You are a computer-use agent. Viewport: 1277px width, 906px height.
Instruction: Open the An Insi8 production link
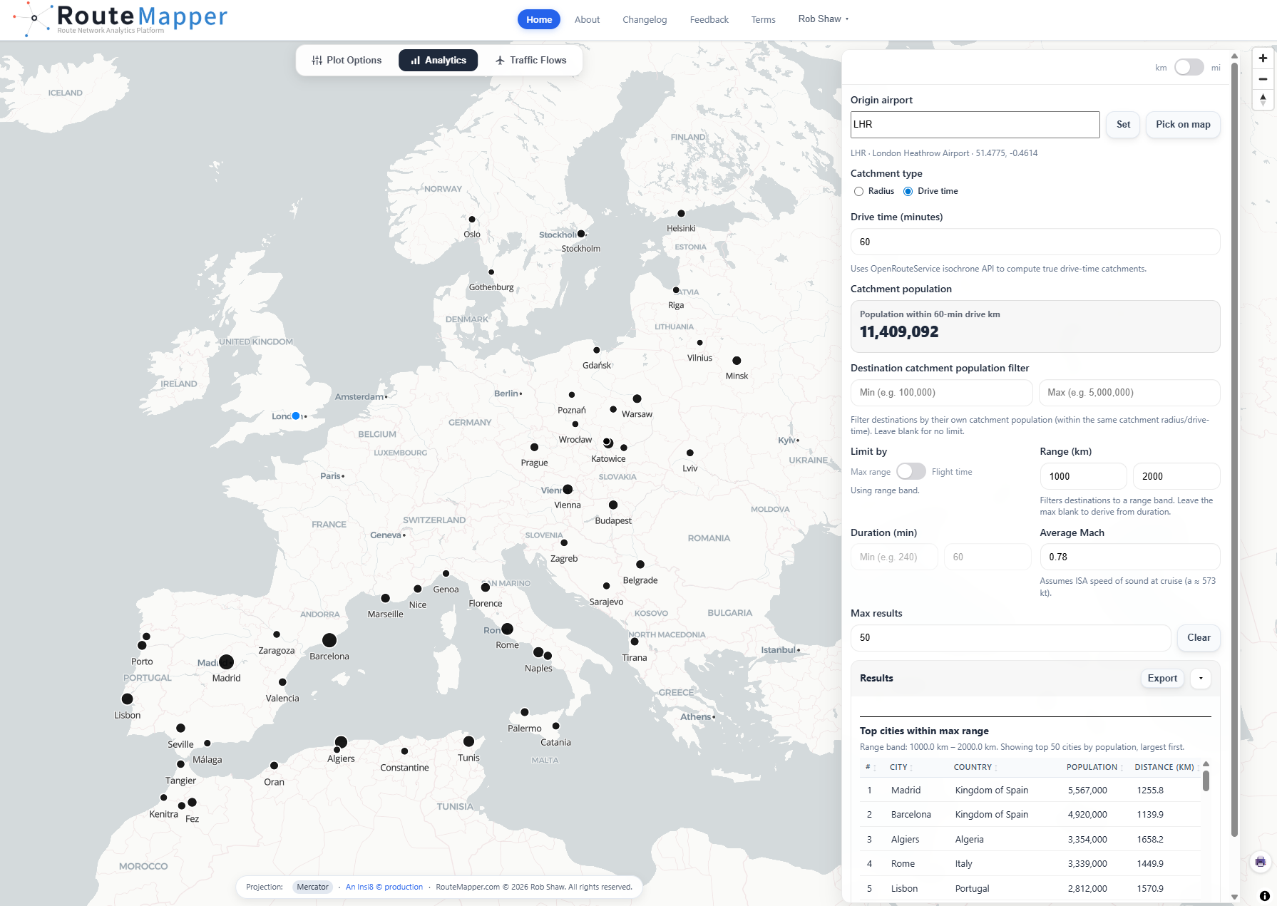tap(384, 887)
